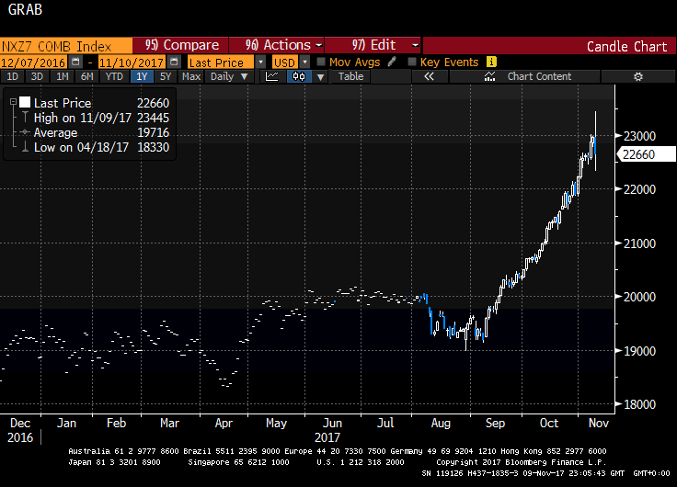Click the Chart Content chart icon
The width and height of the screenshot is (677, 487).
[489, 76]
